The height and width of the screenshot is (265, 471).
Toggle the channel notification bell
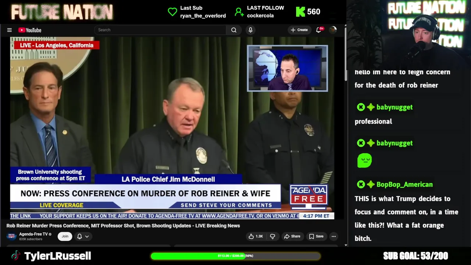coord(79,236)
